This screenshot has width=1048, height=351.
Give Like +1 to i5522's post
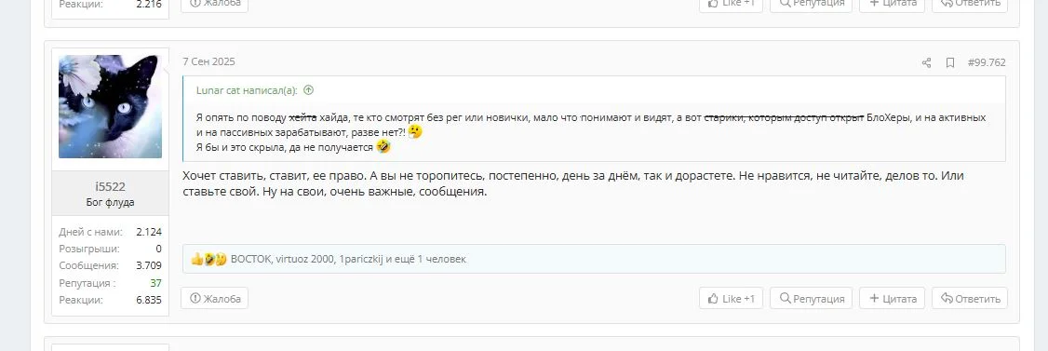pos(732,298)
